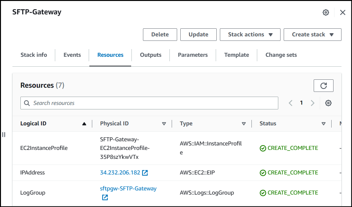Open the Create stack dropdown
This screenshot has width=352, height=207.
312,34
